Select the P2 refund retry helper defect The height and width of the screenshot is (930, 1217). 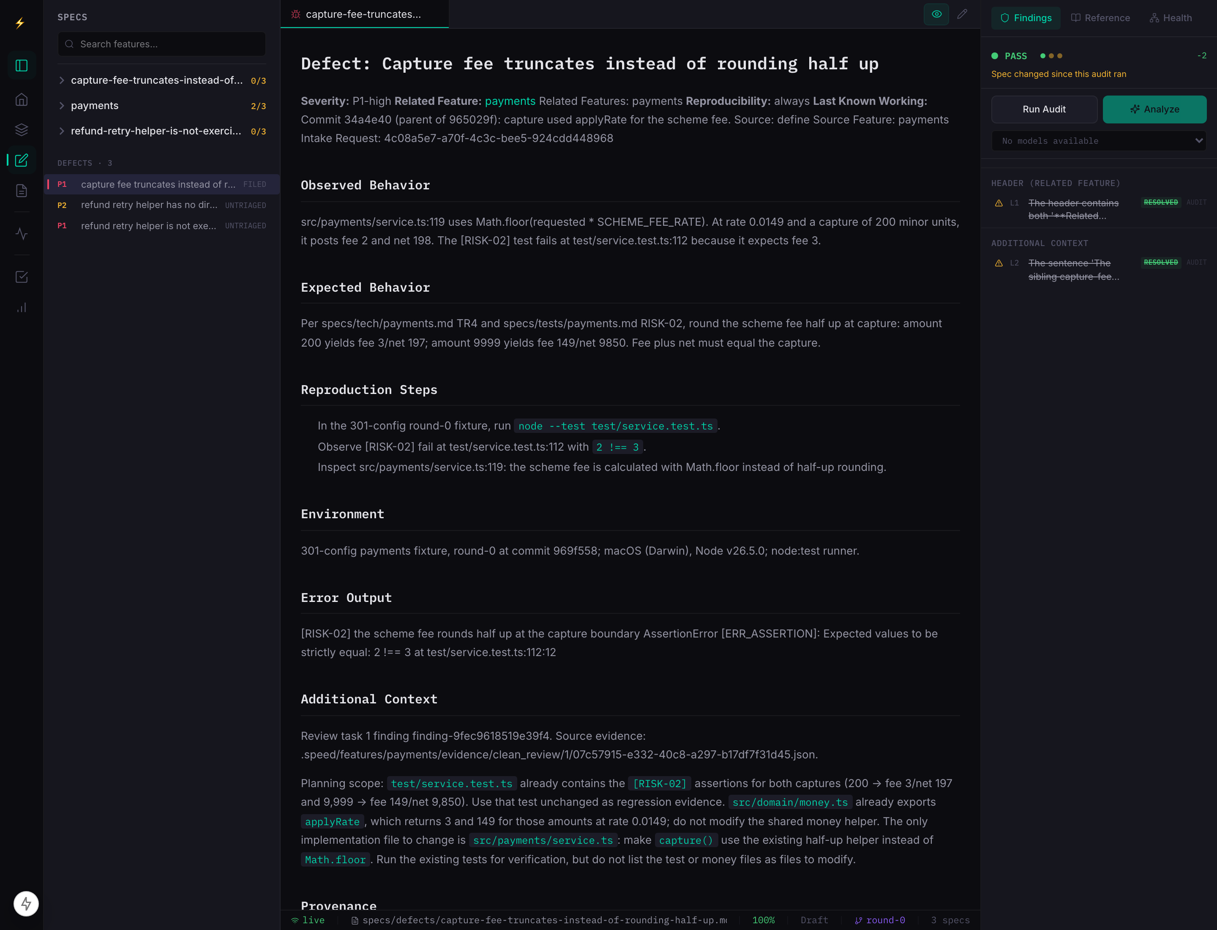[x=161, y=205]
